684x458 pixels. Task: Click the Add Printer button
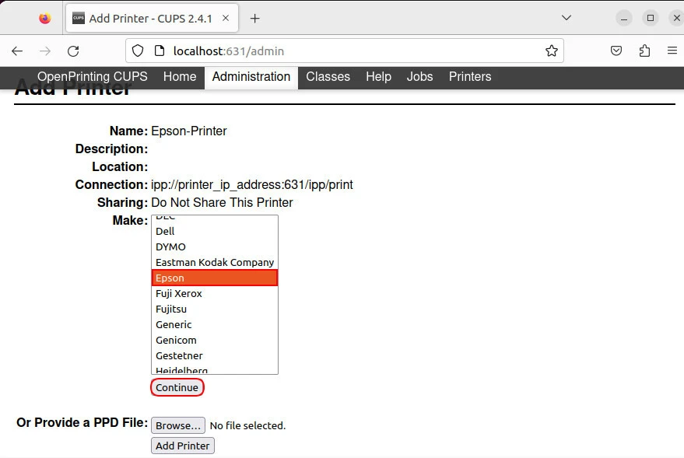point(182,446)
